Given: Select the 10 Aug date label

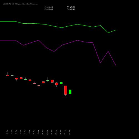Looking at the screenshot, I should click(7, 132).
